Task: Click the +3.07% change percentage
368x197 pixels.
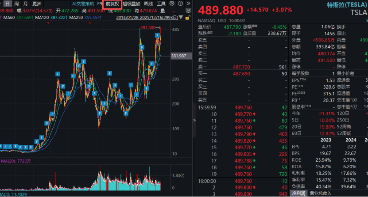Action: pos(282,10)
